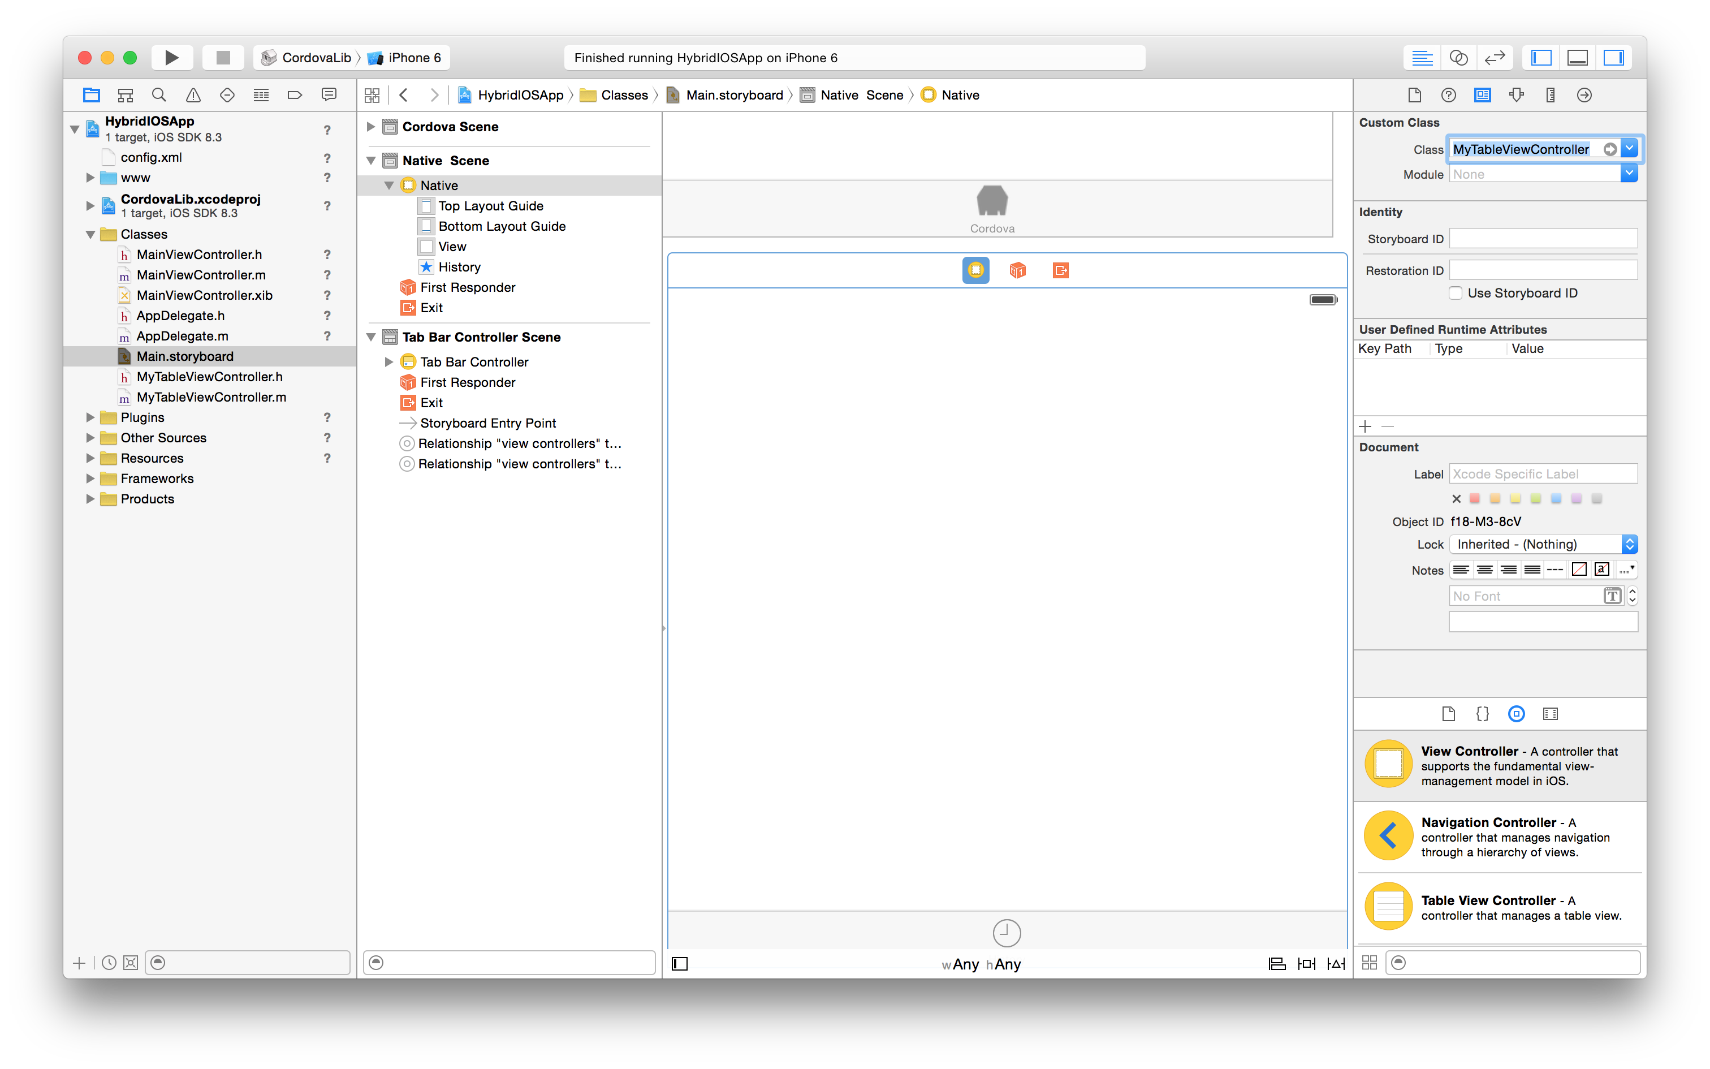This screenshot has height=1069, width=1710.
Task: Open the Report navigator
Action: pos(329,95)
